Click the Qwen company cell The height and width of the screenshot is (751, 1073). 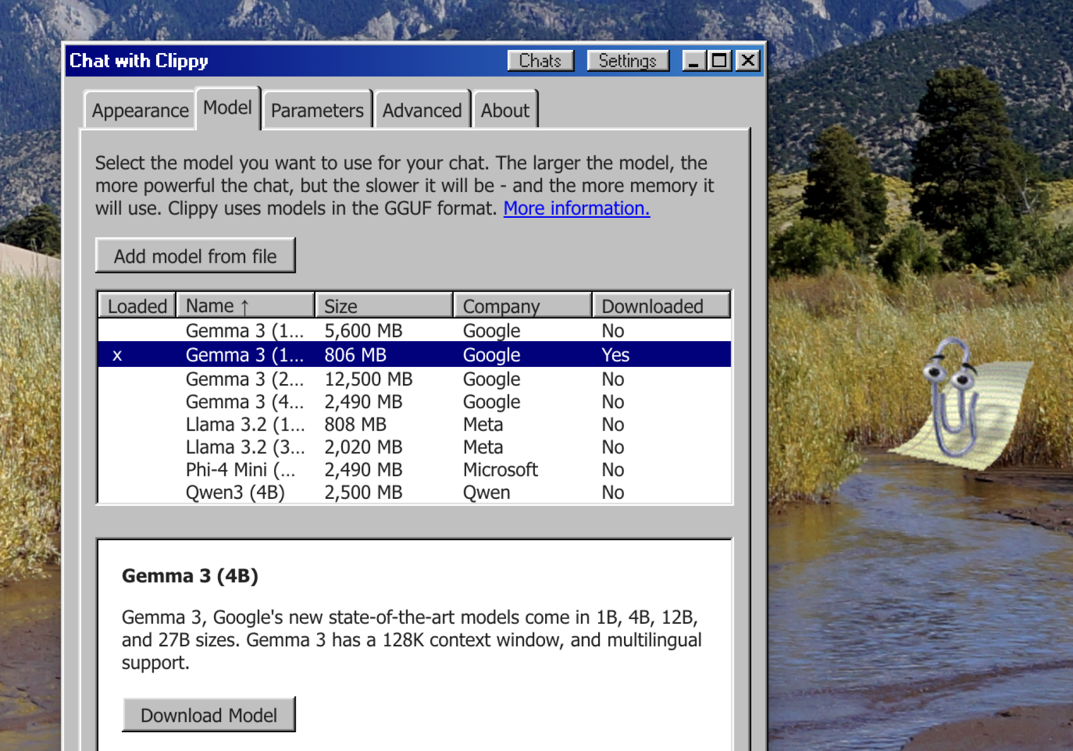click(x=487, y=492)
